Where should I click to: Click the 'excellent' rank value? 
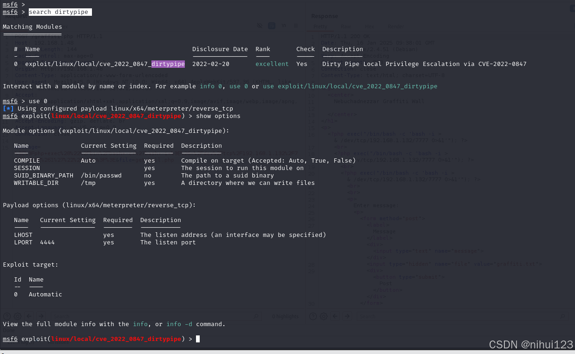[272, 64]
